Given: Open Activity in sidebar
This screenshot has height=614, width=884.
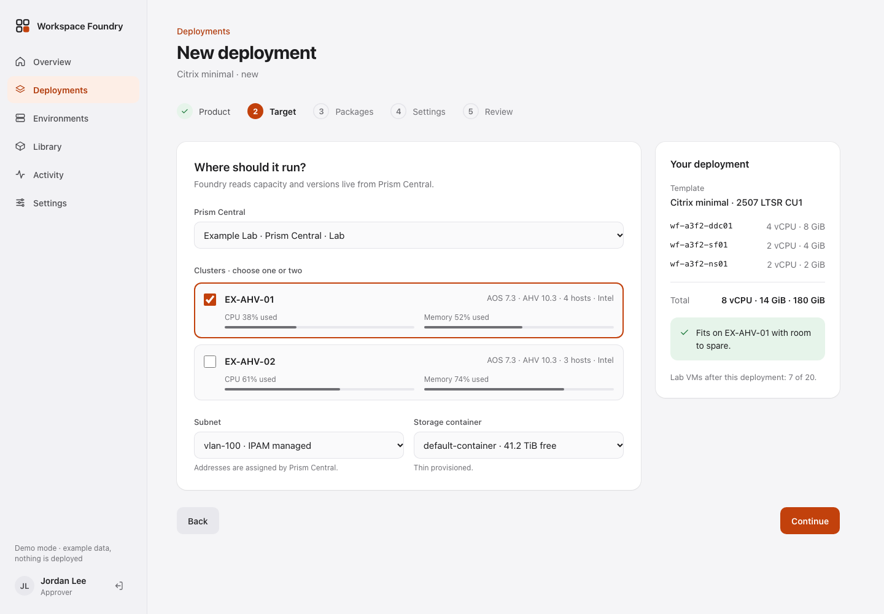Looking at the screenshot, I should click(74, 174).
